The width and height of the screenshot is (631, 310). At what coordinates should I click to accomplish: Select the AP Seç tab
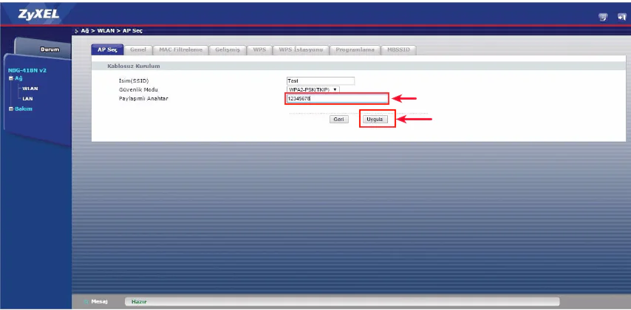(107, 49)
